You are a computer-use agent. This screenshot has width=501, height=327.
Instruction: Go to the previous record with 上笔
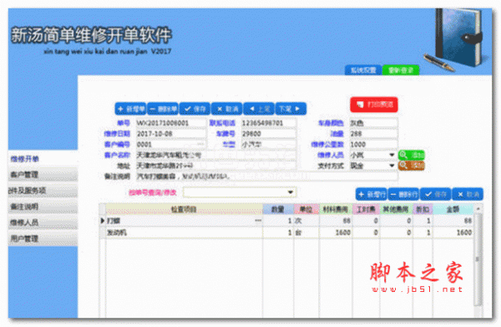(x=259, y=109)
